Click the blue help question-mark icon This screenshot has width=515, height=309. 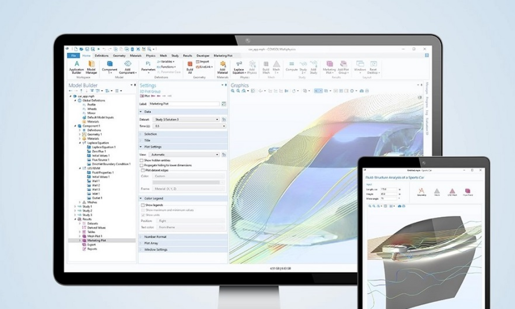[x=426, y=56]
